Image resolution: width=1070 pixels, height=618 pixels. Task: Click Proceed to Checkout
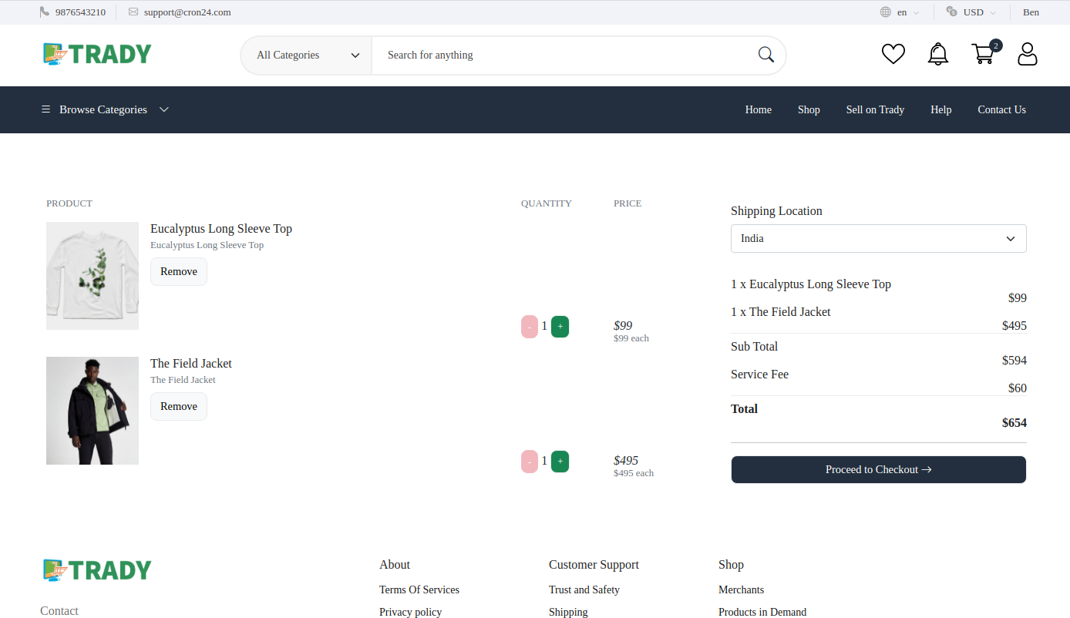point(878,469)
